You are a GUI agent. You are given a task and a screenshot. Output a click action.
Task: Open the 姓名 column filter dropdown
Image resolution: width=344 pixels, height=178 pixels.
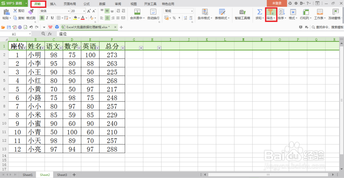(x=43, y=48)
